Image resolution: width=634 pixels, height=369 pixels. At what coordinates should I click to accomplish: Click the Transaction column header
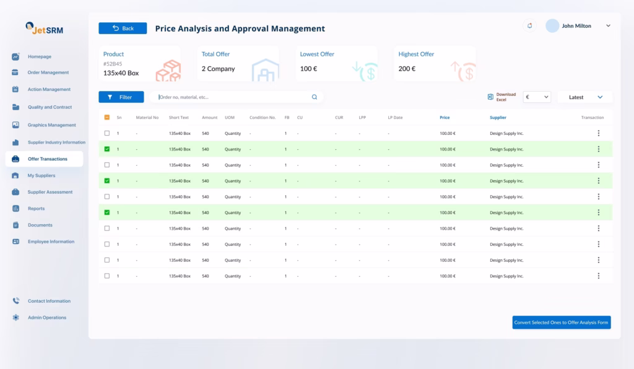[x=593, y=118]
